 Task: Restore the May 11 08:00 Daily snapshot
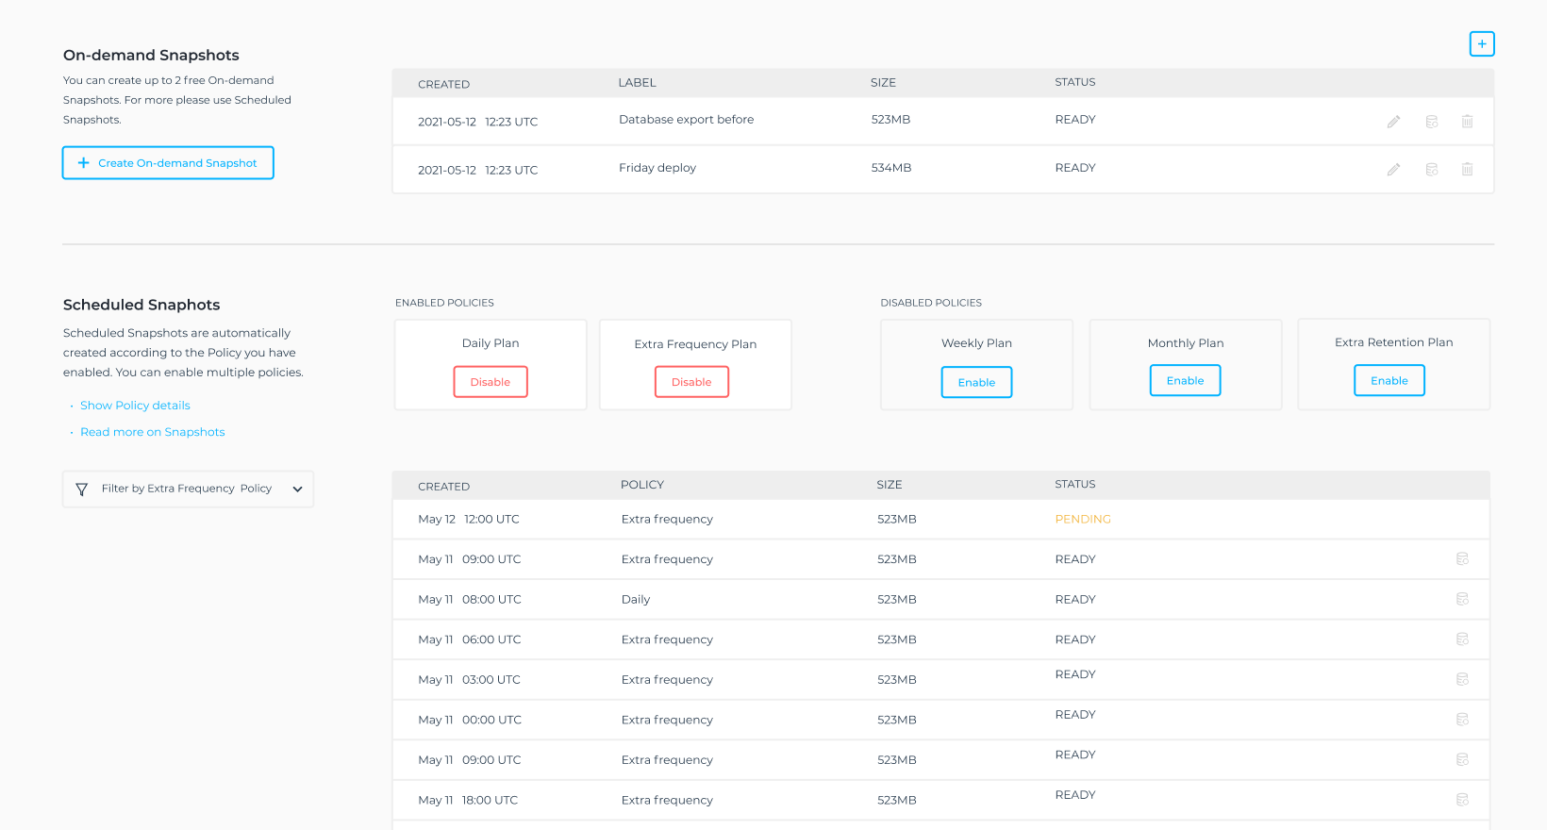[1462, 599]
